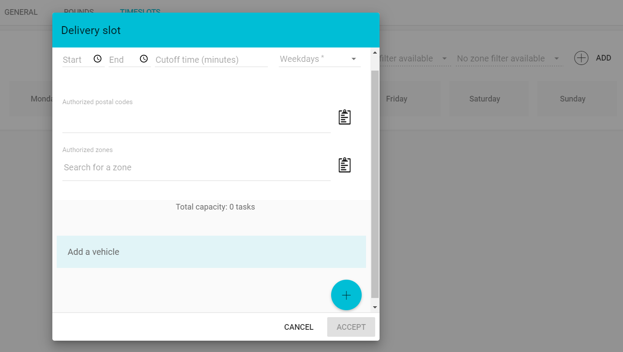Click clipboard icon beside Authorized zones
The height and width of the screenshot is (352, 623).
[345, 165]
